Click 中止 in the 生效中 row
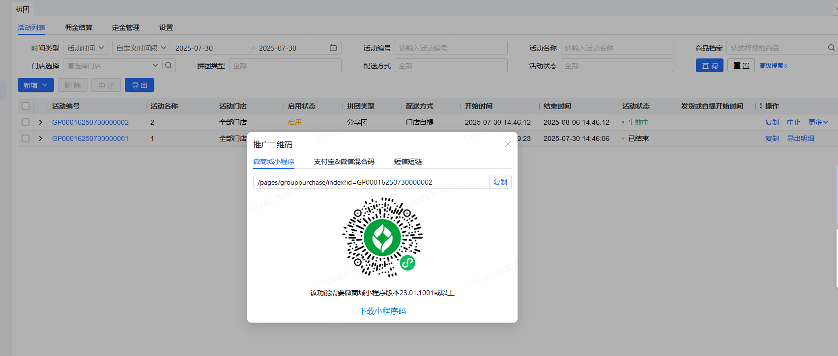This screenshot has height=356, width=838. tap(794, 122)
